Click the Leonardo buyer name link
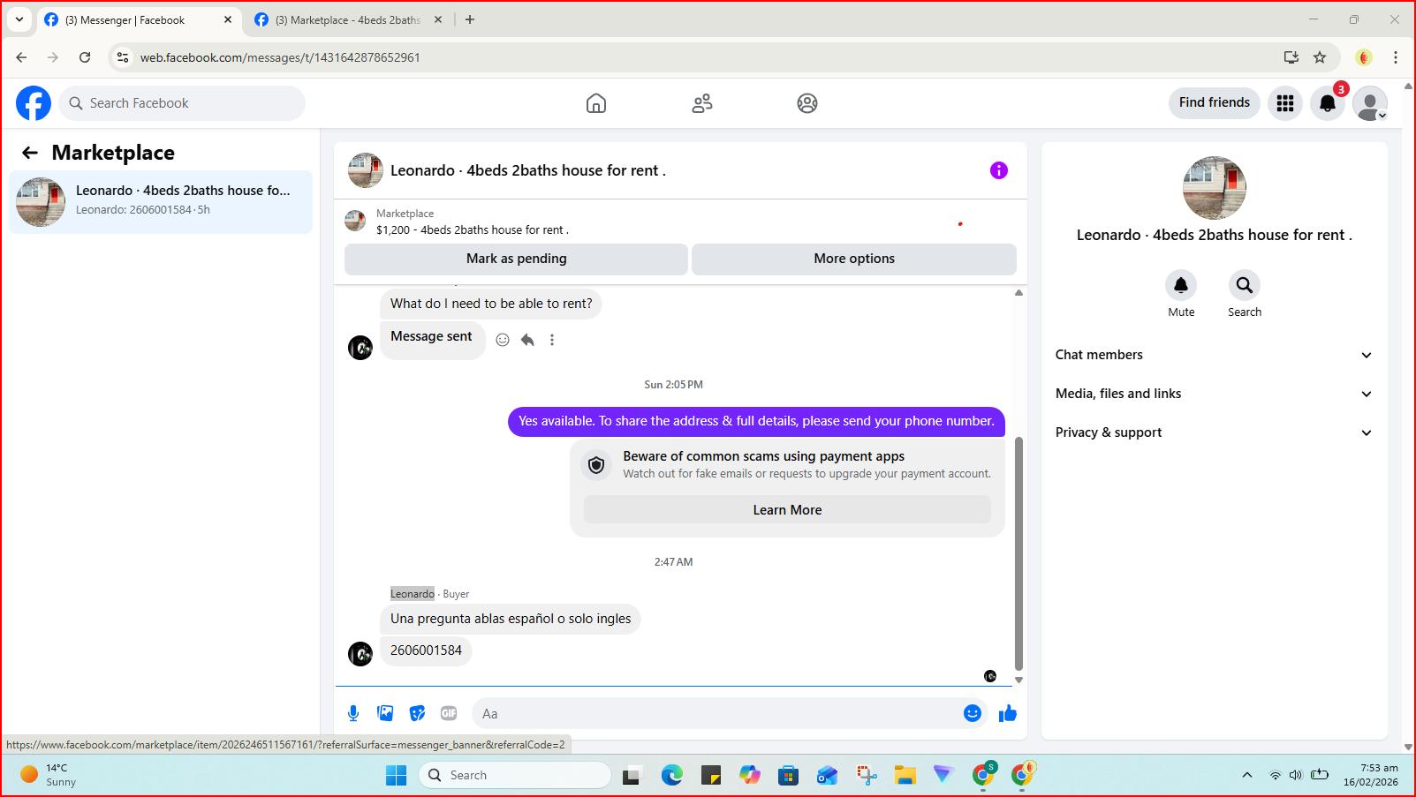This screenshot has width=1416, height=797. click(413, 594)
